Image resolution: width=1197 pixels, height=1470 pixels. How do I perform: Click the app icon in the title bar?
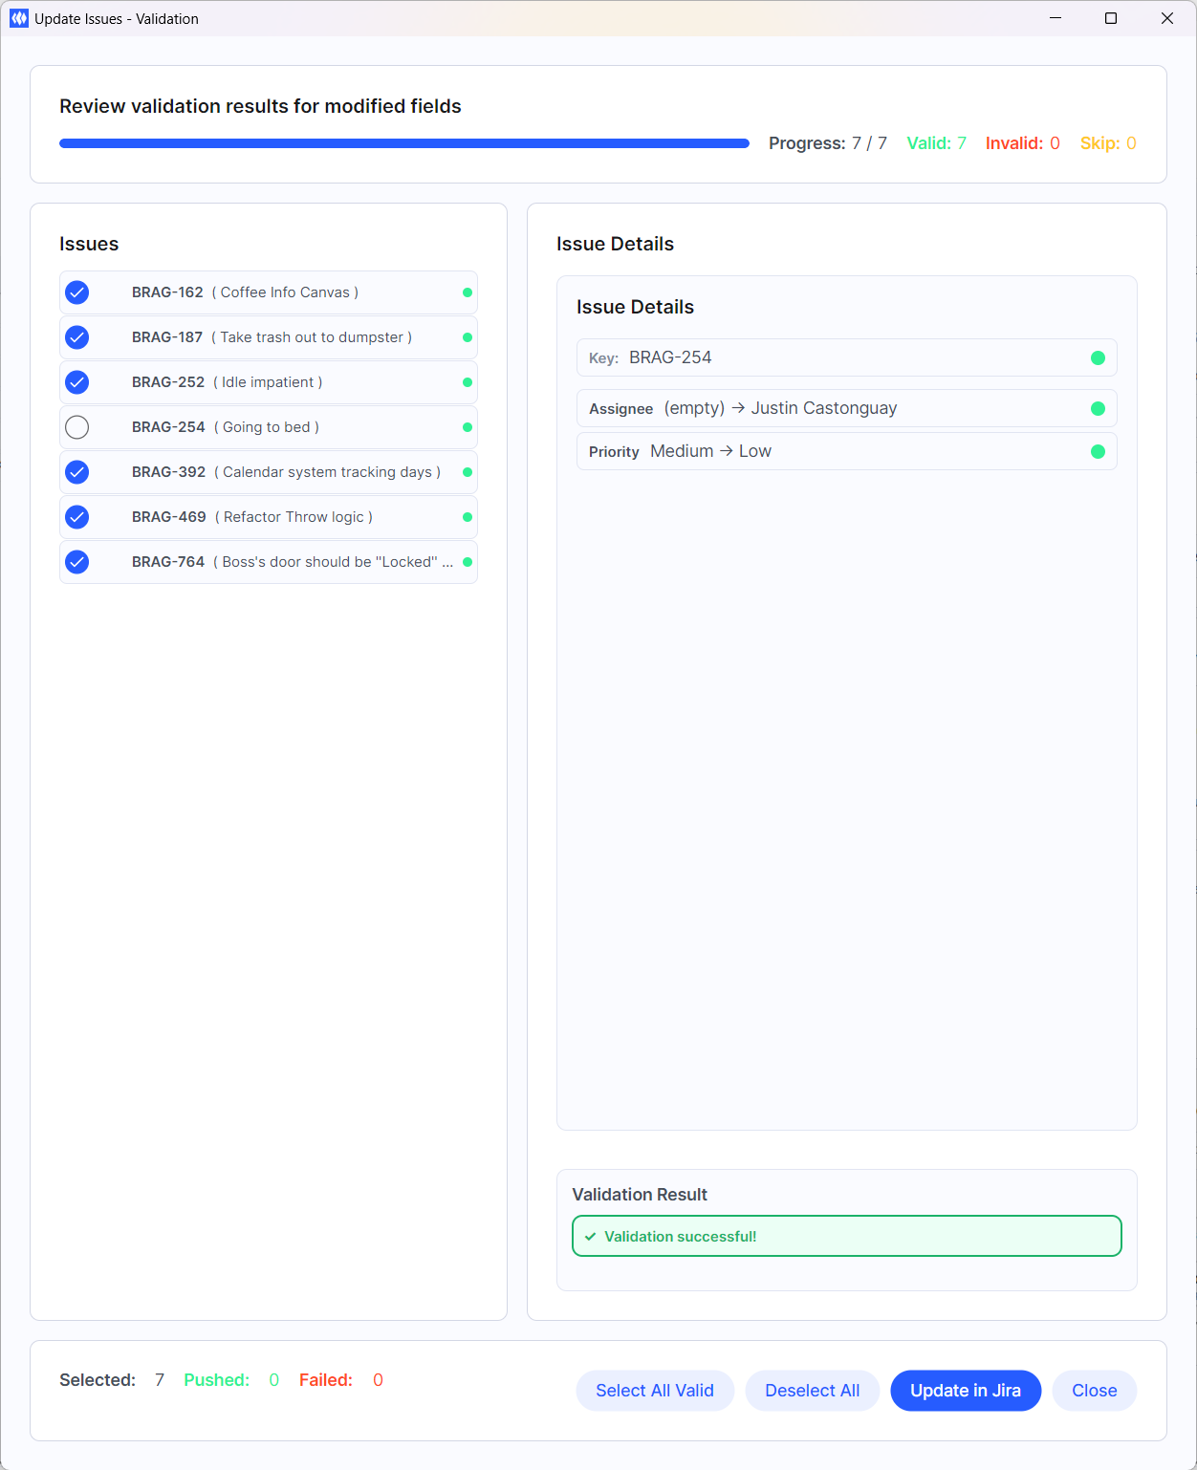click(x=18, y=18)
